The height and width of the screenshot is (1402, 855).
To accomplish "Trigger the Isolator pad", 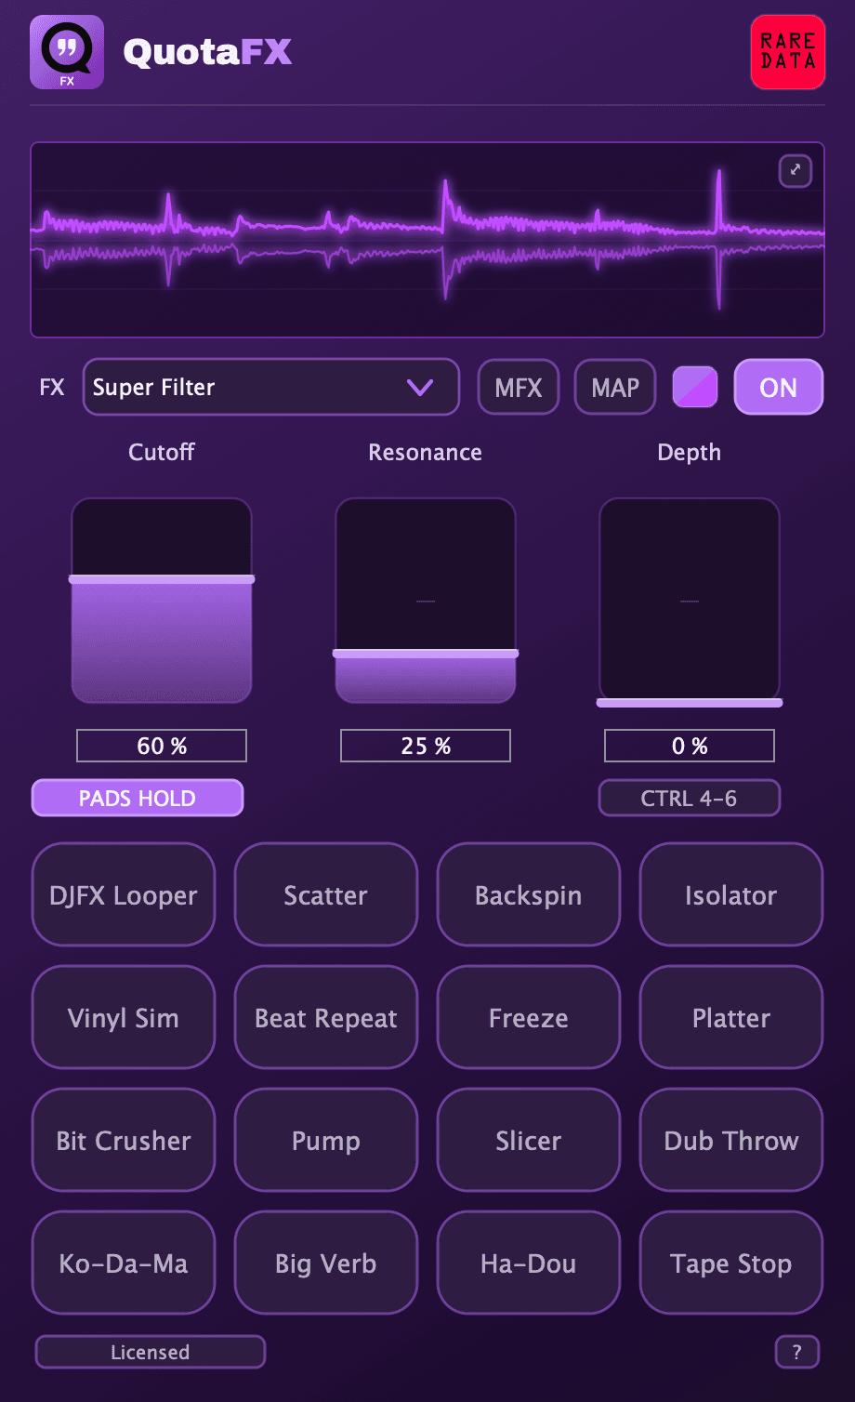I will pyautogui.click(x=731, y=894).
